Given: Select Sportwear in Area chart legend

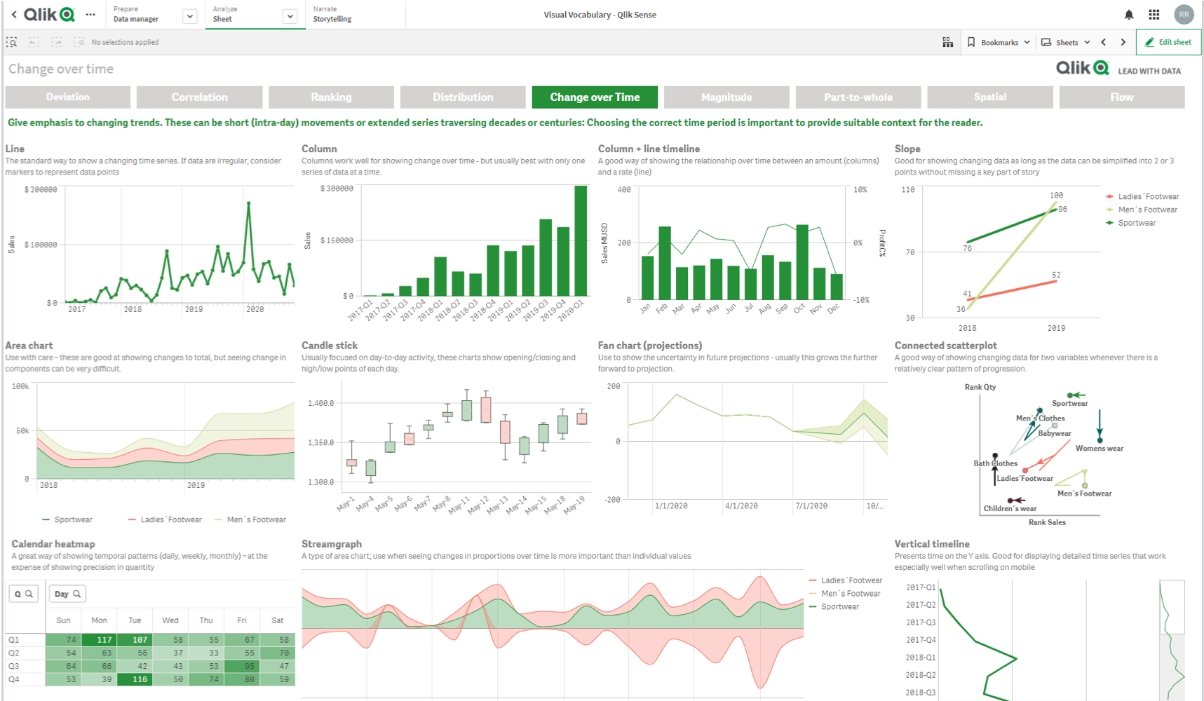Looking at the screenshot, I should [67, 519].
